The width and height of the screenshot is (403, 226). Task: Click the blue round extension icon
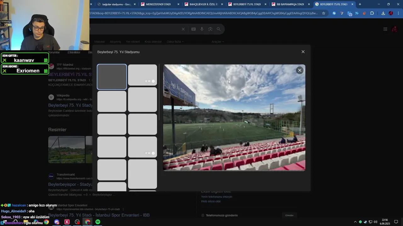pos(334,13)
